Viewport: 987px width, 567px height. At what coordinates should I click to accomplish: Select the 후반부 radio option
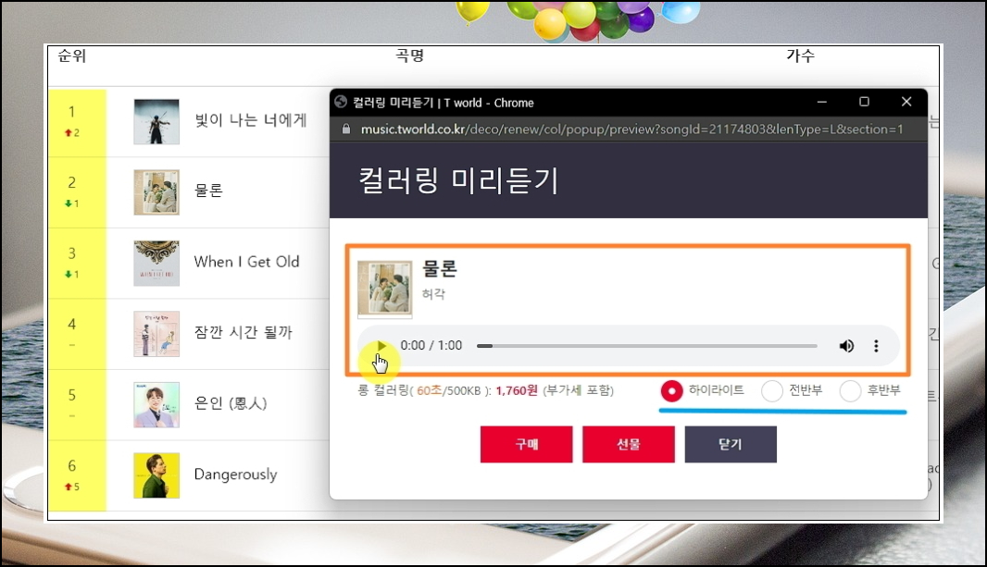coord(850,391)
